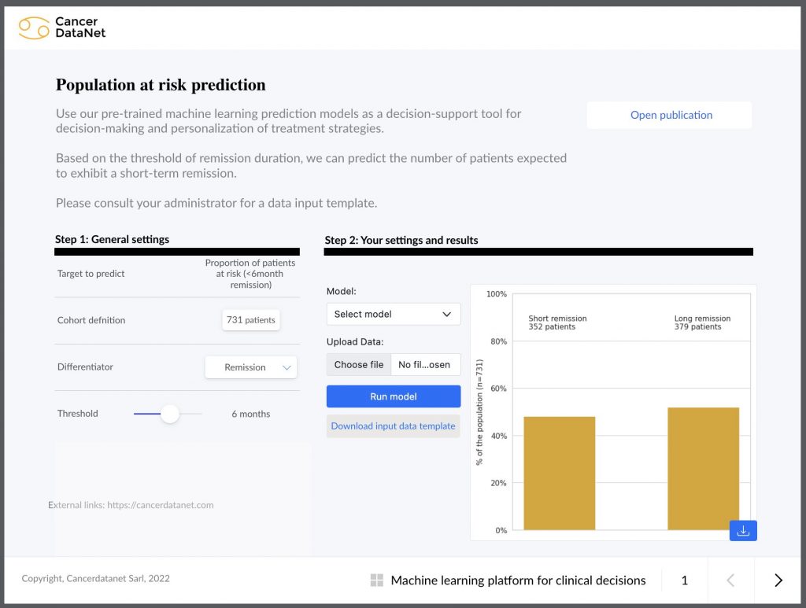Image resolution: width=806 pixels, height=608 pixels.
Task: Download input data template
Action: click(393, 426)
